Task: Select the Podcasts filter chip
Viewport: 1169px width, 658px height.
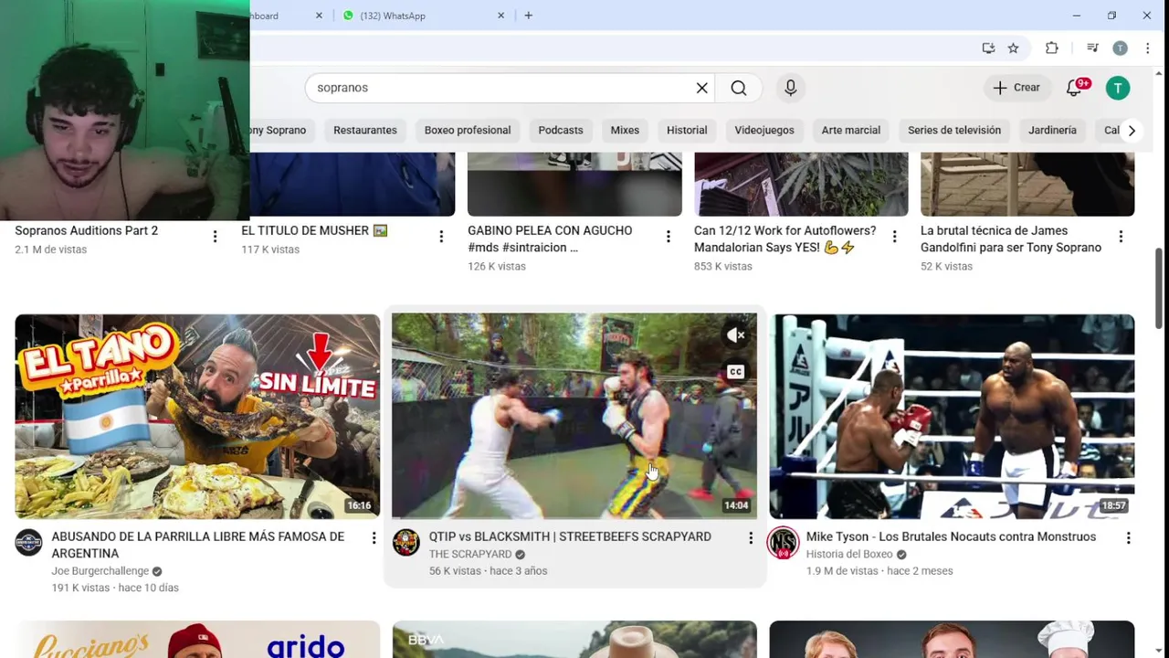Action: 561,130
